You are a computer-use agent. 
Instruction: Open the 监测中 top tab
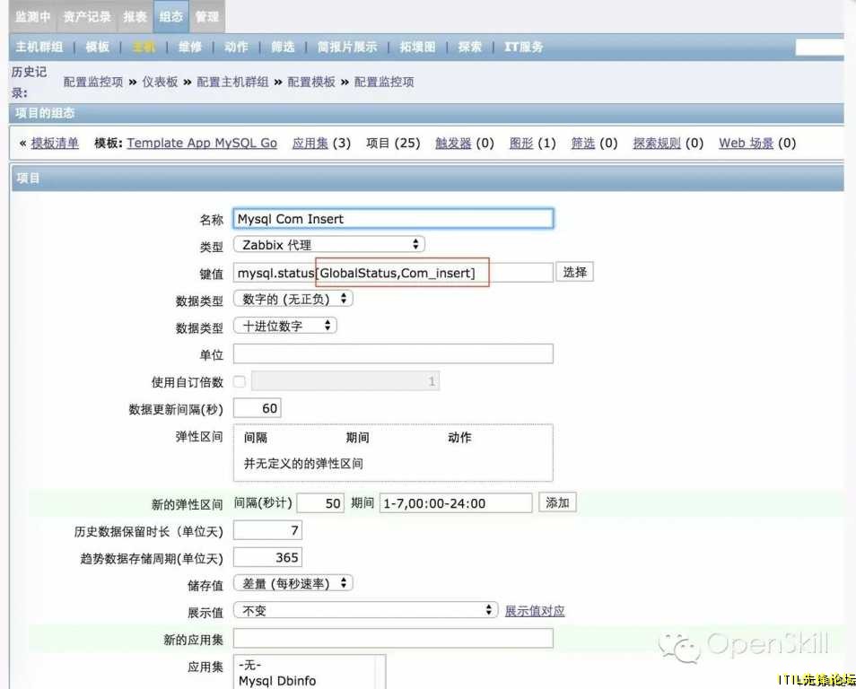pyautogui.click(x=33, y=16)
